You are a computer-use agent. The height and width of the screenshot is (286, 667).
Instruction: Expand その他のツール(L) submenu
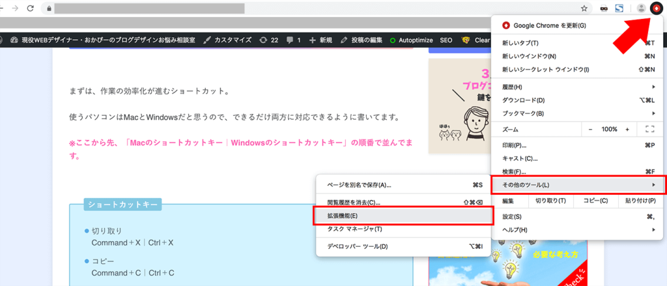[578, 185]
